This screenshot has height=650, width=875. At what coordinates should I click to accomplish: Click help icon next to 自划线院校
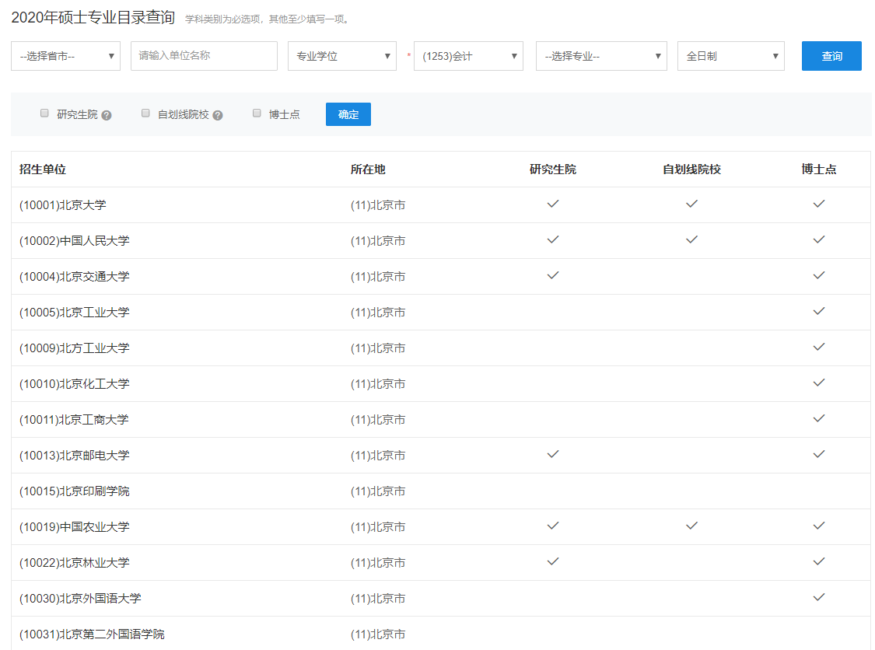(218, 115)
